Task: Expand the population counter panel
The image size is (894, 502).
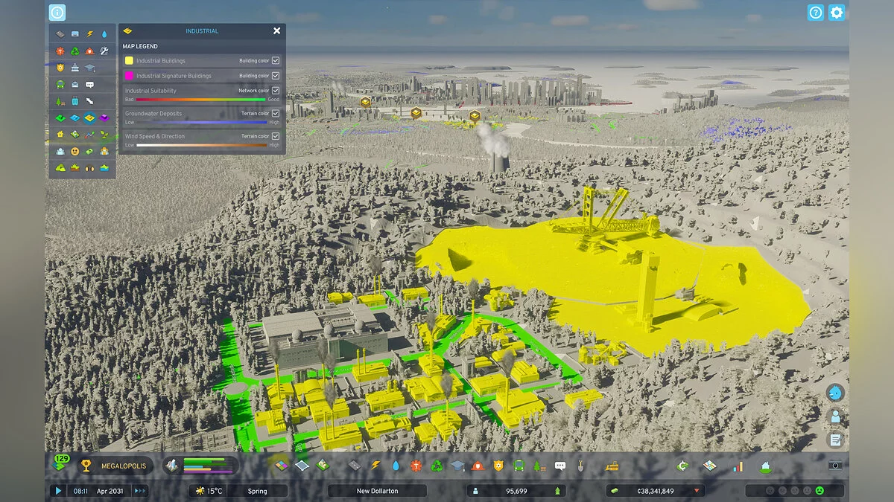Action: (516, 491)
